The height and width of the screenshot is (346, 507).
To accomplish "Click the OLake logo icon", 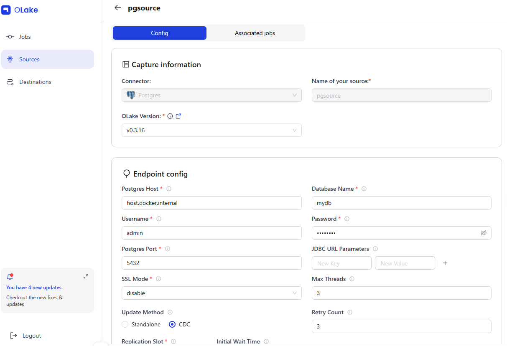I will [x=6, y=10].
